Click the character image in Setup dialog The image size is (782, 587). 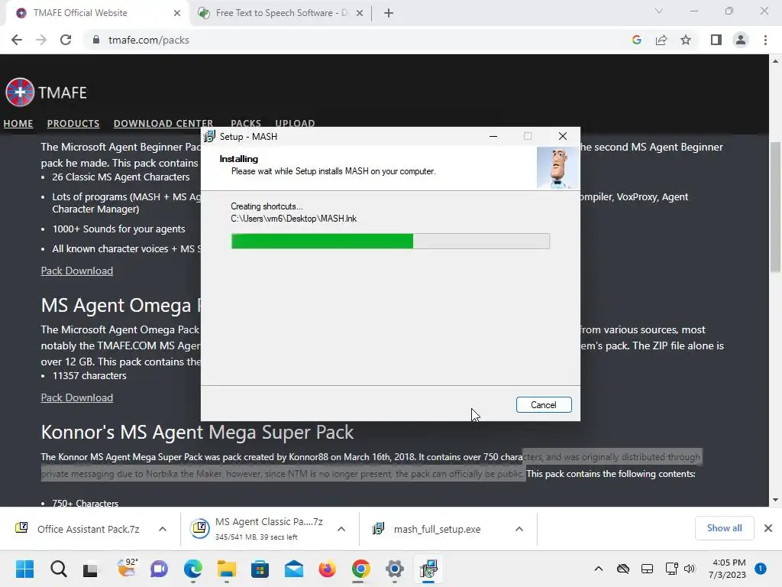(x=557, y=167)
